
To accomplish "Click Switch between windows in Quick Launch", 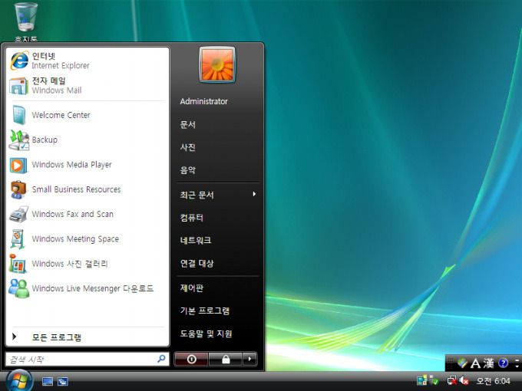I will click(63, 381).
